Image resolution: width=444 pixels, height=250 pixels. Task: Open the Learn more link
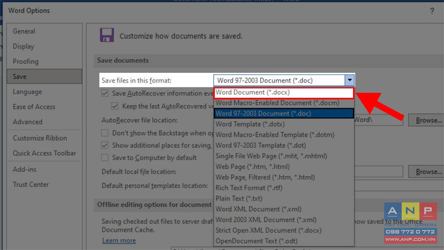pos(119,241)
